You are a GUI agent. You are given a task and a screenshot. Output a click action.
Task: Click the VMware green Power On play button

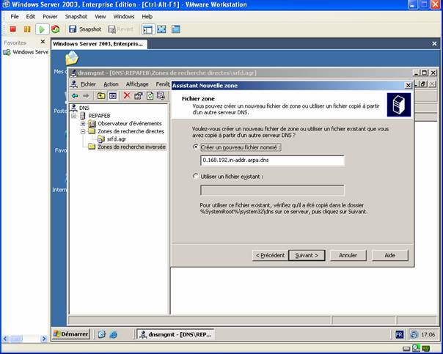pyautogui.click(x=42, y=29)
